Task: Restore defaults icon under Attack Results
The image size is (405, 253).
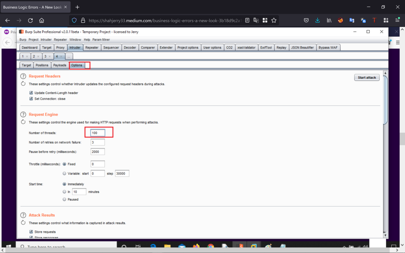Action: click(23, 223)
